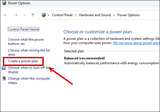The width and height of the screenshot is (160, 112).
Task: Open Choose when to turn off the display
Action: pyautogui.click(x=29, y=70)
